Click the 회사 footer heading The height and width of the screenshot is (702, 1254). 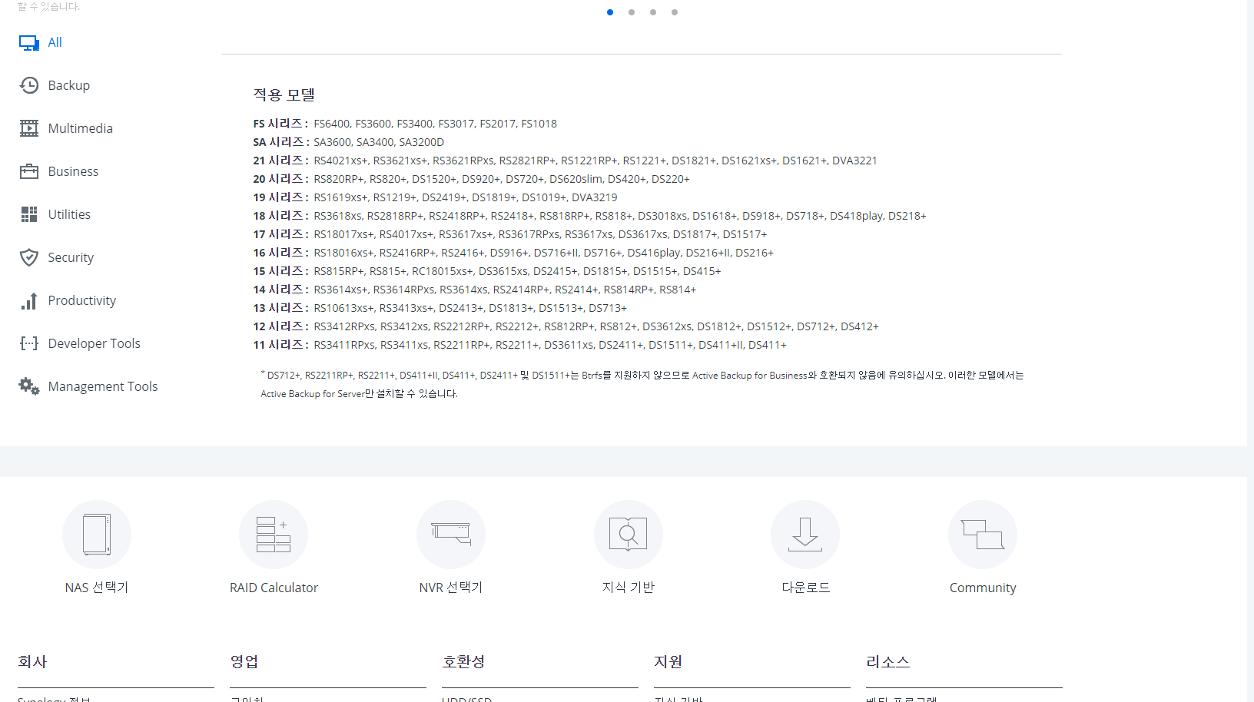(32, 661)
